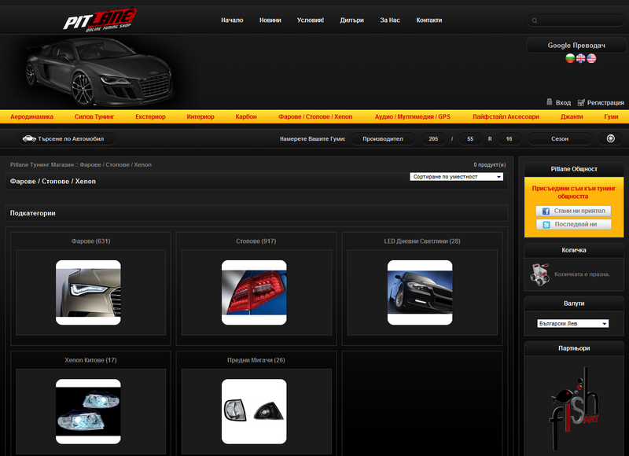Image resolution: width=629 pixels, height=456 pixels.
Task: Open Новини in the top menu
Action: (x=270, y=20)
